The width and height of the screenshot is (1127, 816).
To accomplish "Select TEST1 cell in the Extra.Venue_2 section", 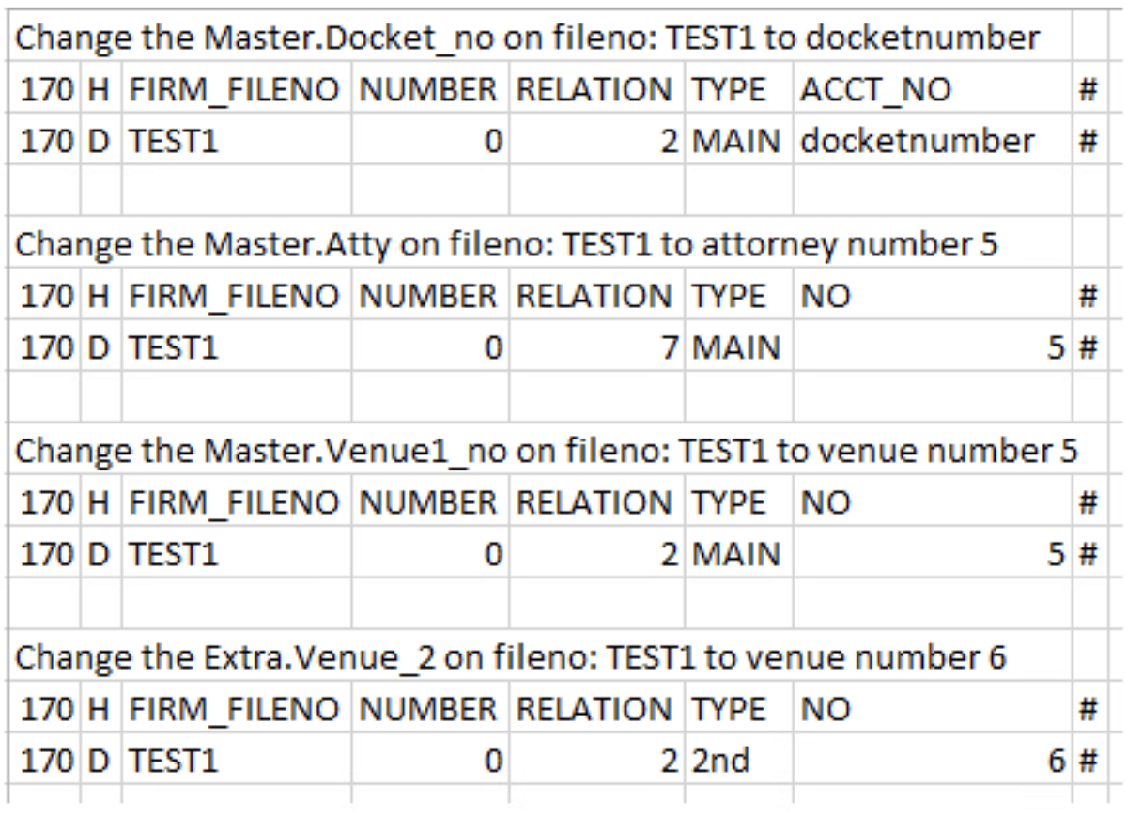I will click(x=173, y=761).
